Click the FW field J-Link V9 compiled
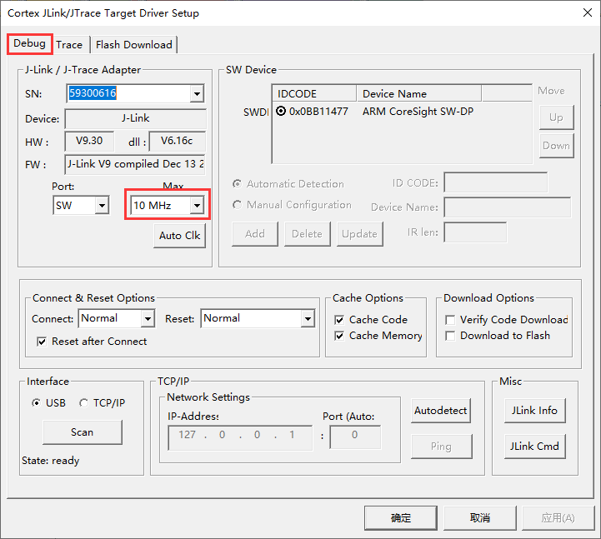Screen dimensions: 601x539 tap(135, 164)
